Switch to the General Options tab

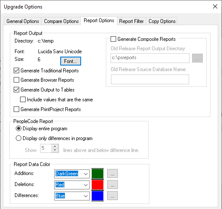point(23,21)
